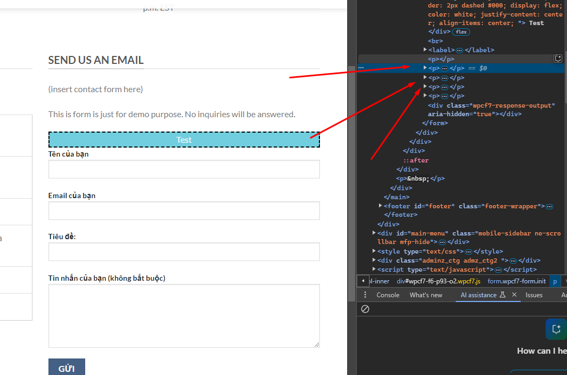Image resolution: width=567 pixels, height=375 pixels.
Task: Open row actions dots beside the selected $0 element
Action: tap(361, 68)
